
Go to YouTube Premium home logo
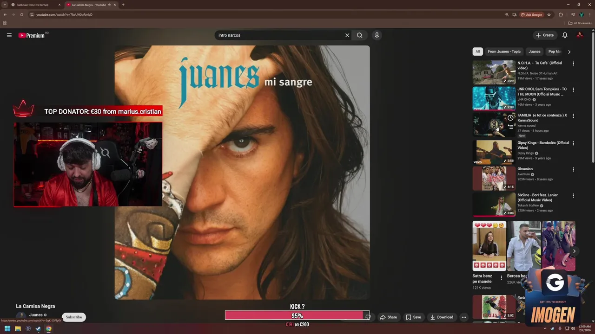(32, 35)
